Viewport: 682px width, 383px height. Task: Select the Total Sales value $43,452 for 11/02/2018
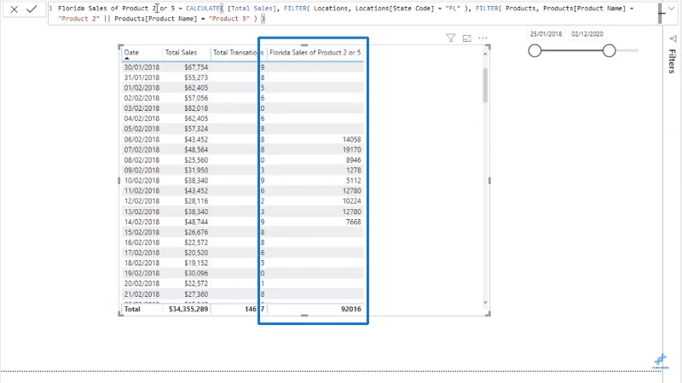(x=196, y=191)
